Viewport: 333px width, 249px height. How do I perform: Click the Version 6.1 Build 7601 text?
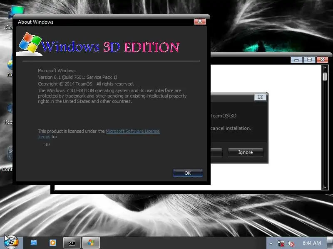[77, 77]
